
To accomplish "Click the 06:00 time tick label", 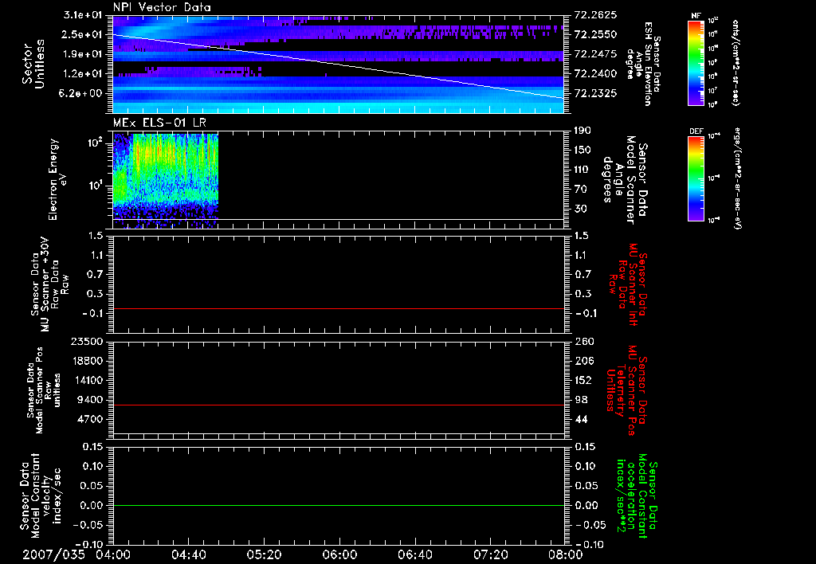I will tap(339, 554).
